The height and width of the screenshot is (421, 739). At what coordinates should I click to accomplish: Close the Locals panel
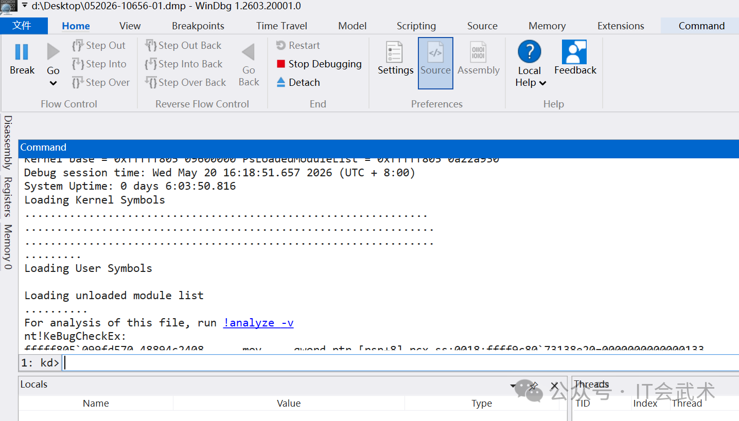coord(554,386)
